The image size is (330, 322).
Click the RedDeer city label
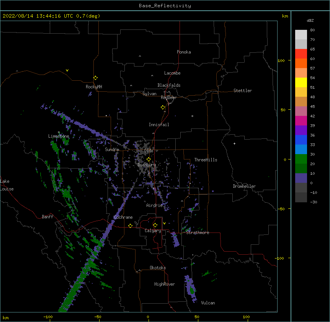click(168, 98)
